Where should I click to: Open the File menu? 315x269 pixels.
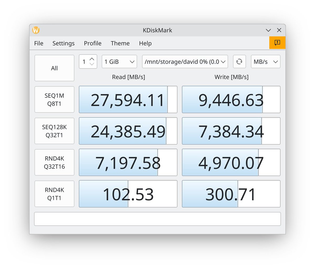(39, 43)
